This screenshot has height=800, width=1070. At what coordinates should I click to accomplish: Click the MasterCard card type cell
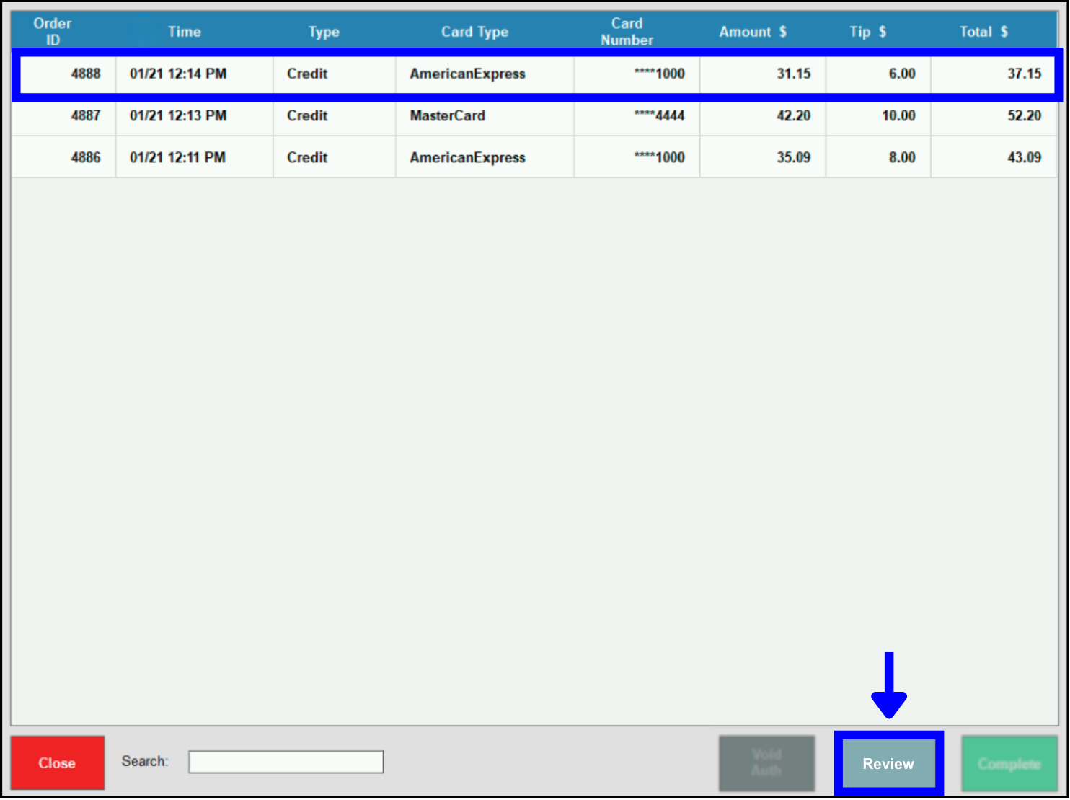448,115
